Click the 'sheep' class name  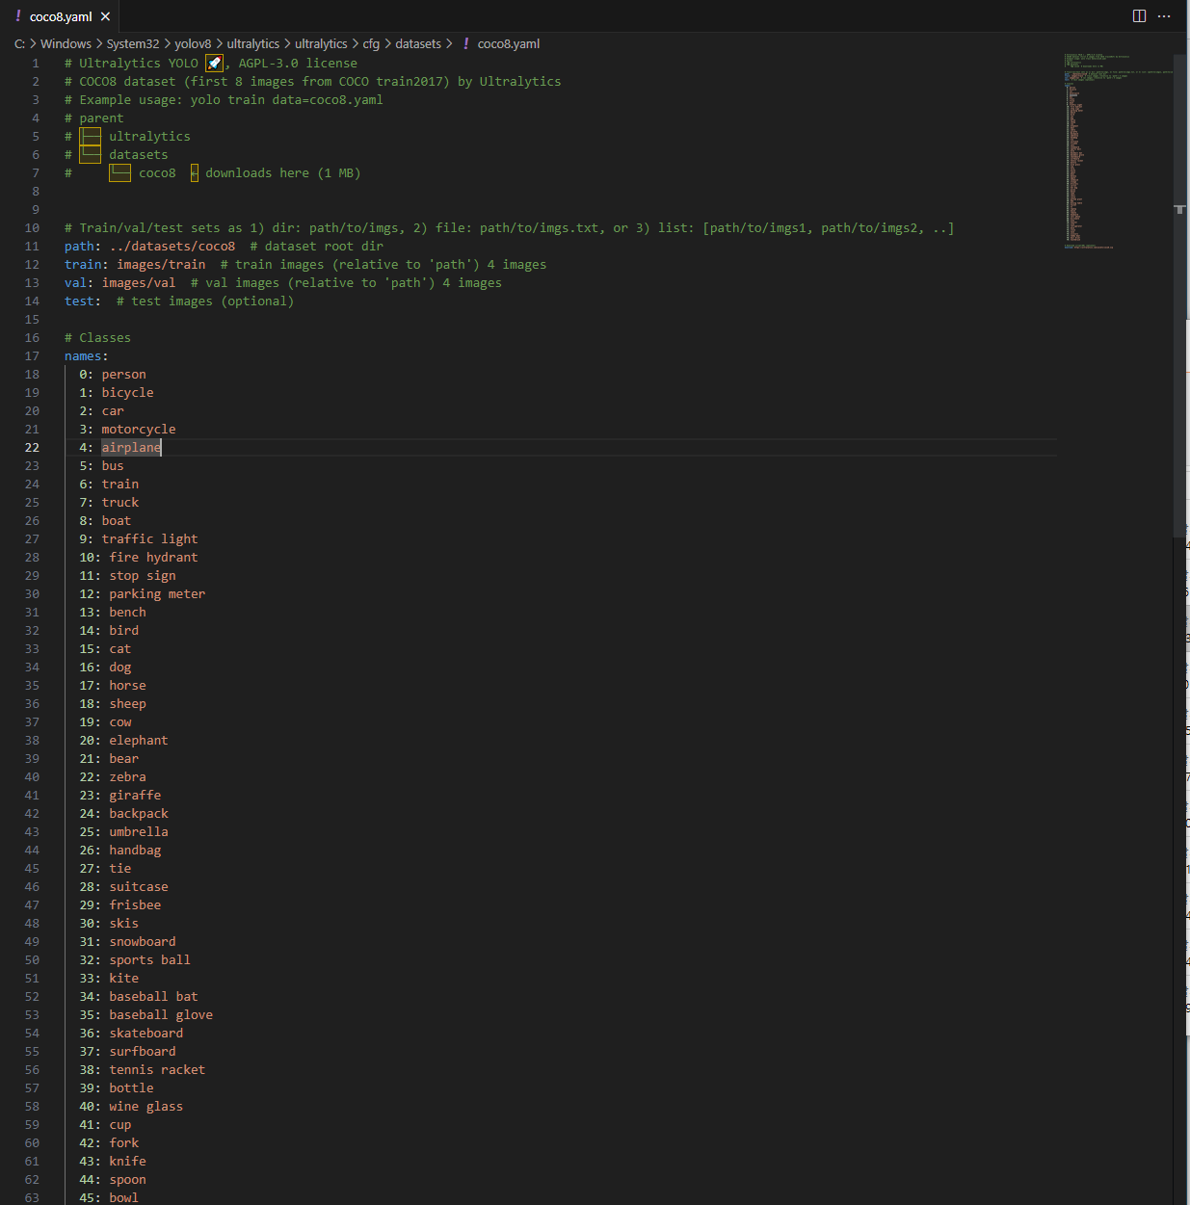[128, 704]
